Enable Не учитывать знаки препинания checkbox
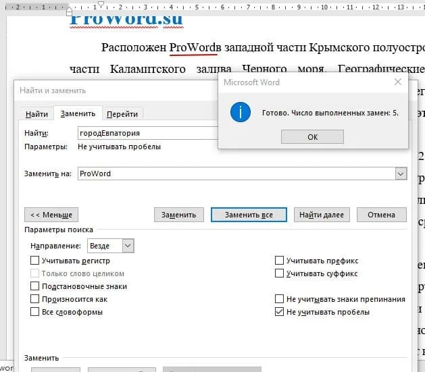The image size is (425, 372). pos(279,299)
